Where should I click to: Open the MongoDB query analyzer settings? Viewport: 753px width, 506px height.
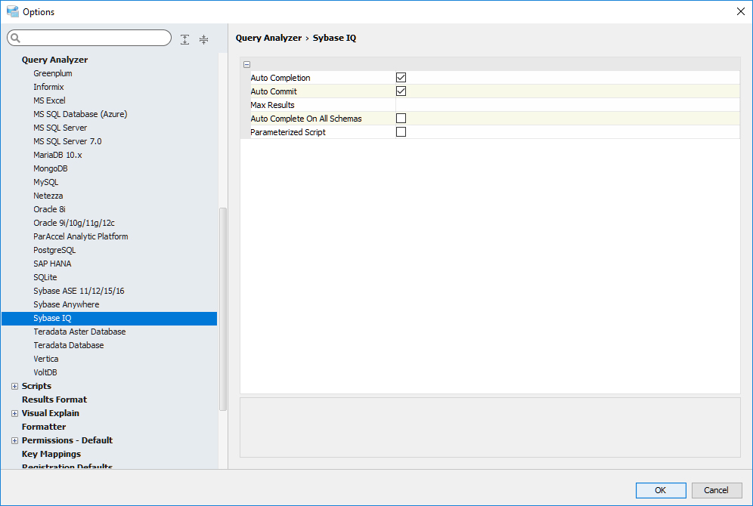pos(51,168)
